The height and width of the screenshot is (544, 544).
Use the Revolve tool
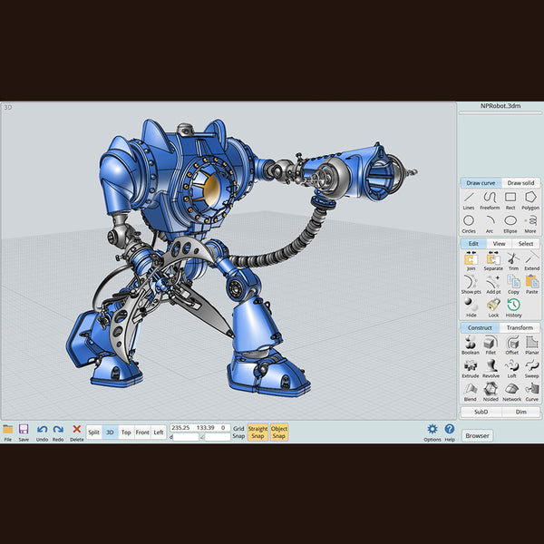click(491, 368)
